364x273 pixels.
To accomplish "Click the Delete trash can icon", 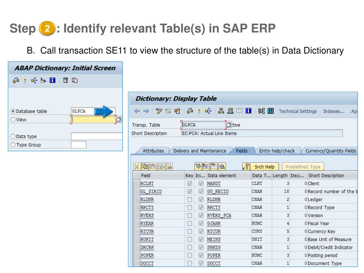I will click(66, 80).
